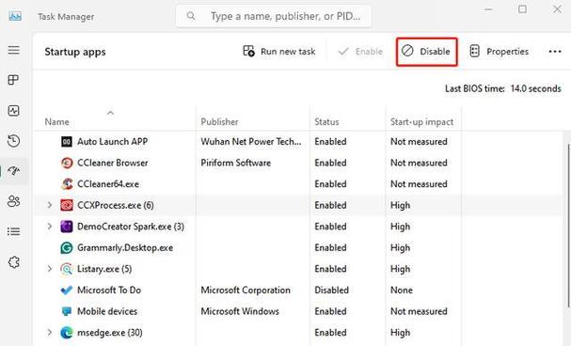Click the Wuhan Net Power Tech publisher cell
Image resolution: width=571 pixels, height=346 pixels.
pos(251,142)
